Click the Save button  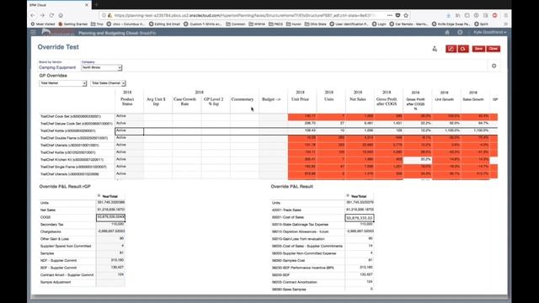pos(478,49)
